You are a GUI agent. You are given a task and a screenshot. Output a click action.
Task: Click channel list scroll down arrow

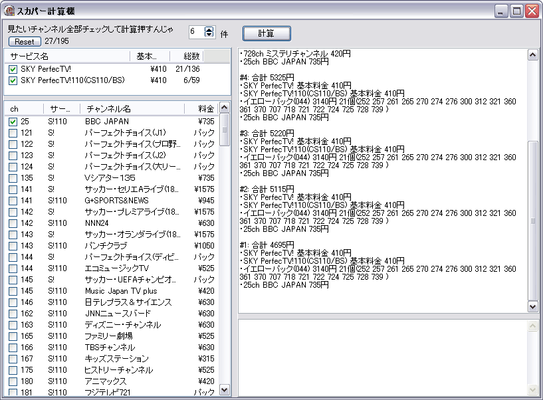pos(225,389)
